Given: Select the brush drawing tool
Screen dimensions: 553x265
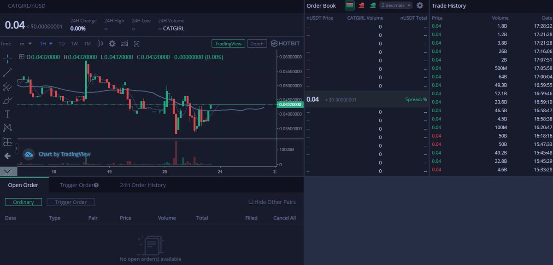Looking at the screenshot, I should tap(7, 100).
